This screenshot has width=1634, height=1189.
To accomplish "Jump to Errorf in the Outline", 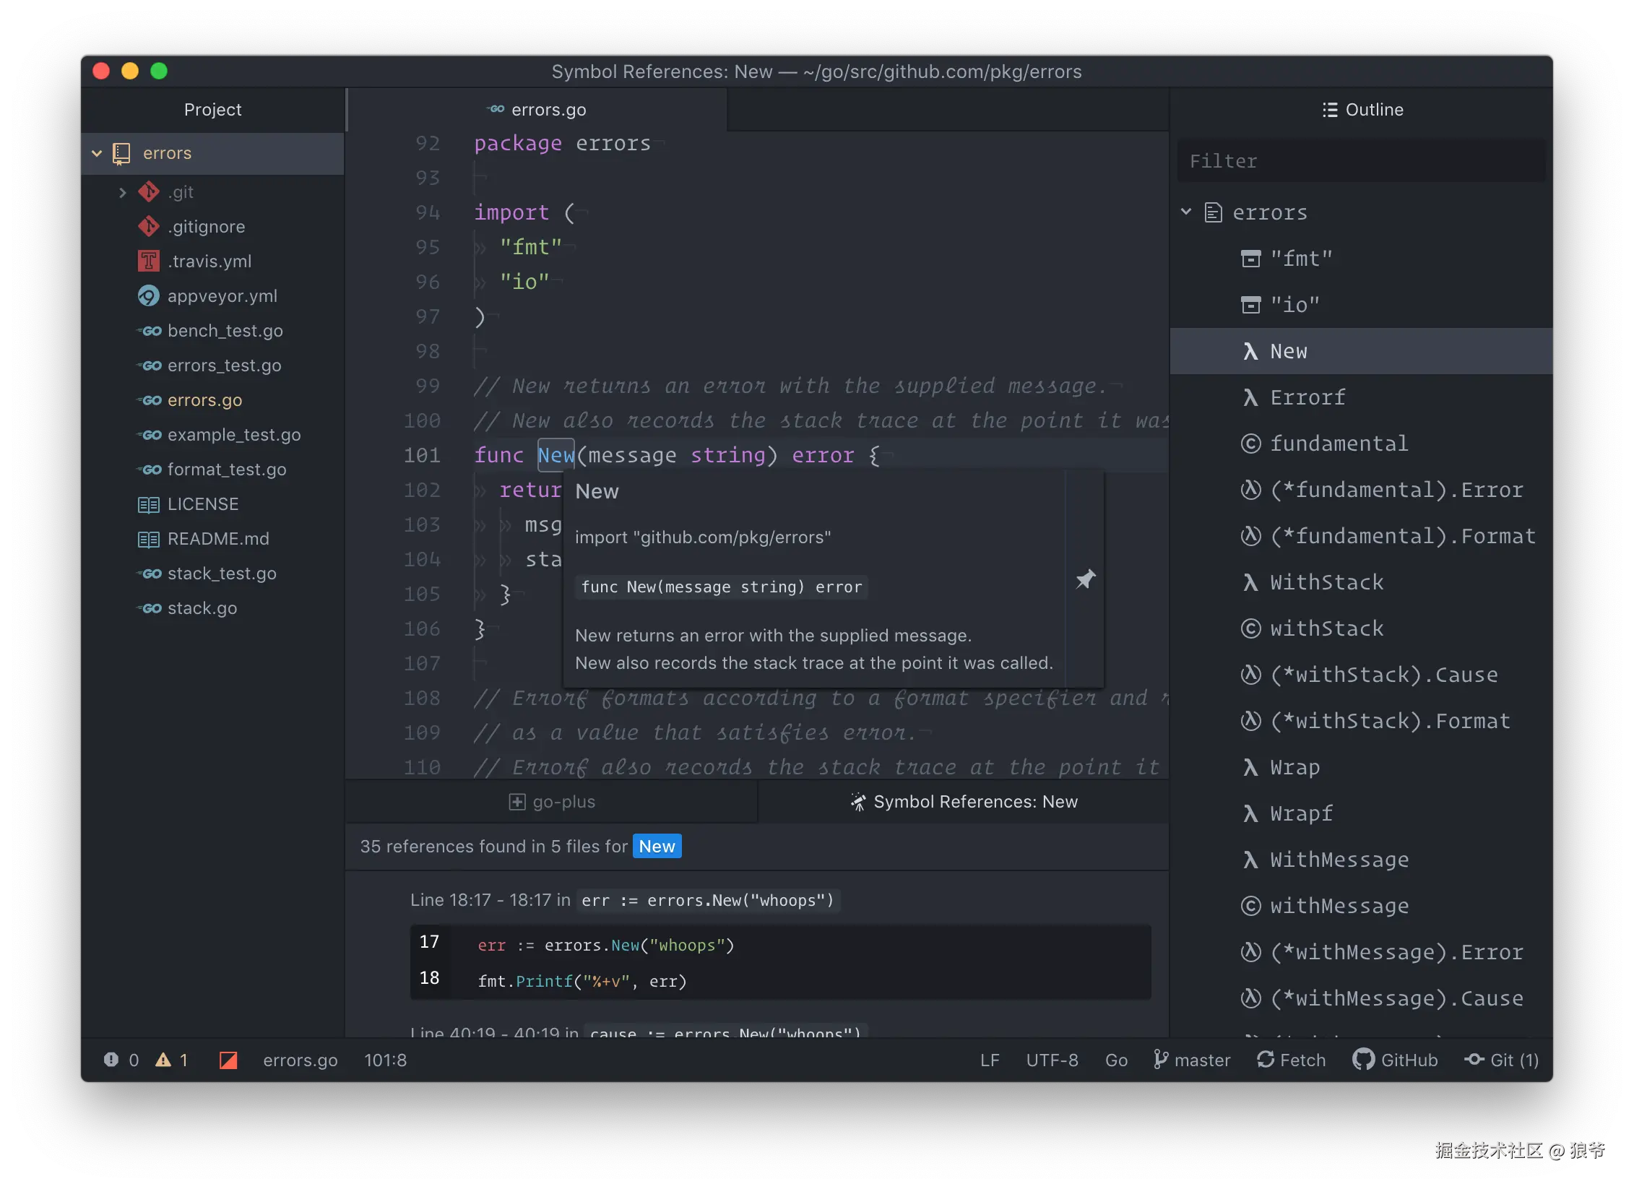I will tap(1307, 397).
